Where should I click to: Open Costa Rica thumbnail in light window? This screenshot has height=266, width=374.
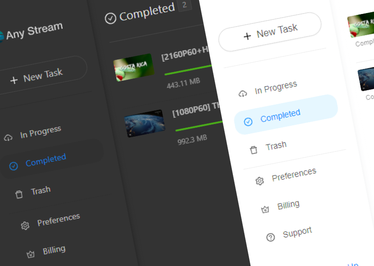tap(360, 25)
